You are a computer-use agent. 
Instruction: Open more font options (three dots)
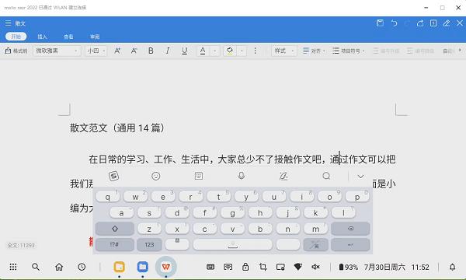tap(255, 51)
